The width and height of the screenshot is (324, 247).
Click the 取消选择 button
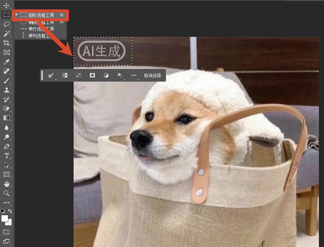(x=153, y=75)
